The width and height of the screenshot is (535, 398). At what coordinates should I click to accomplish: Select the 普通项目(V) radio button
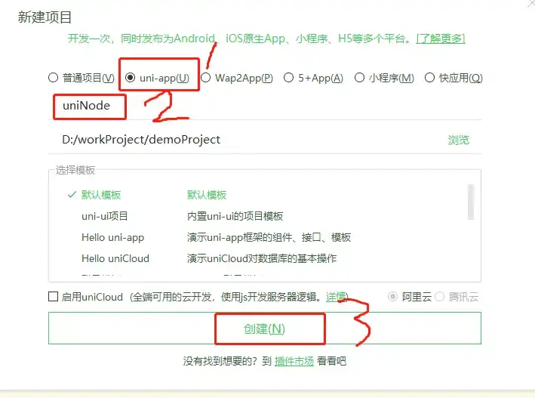[54, 78]
